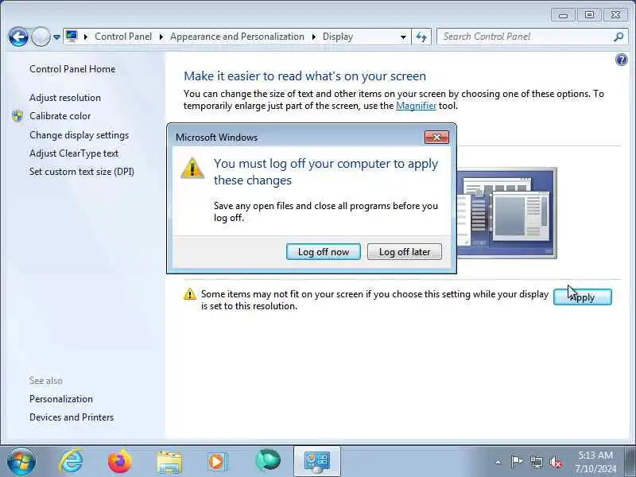Click the display preview thumbnail image
This screenshot has height=477, width=636.
click(x=507, y=213)
